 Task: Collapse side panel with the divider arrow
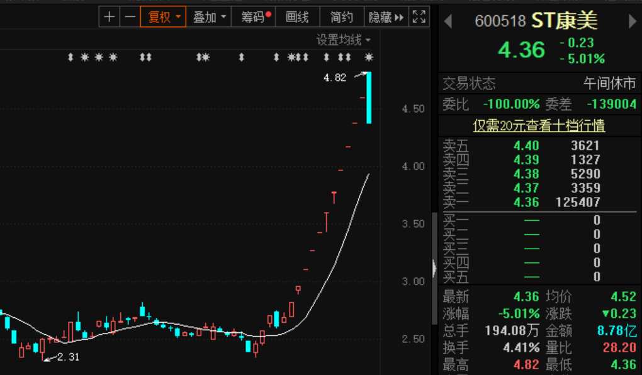click(434, 268)
